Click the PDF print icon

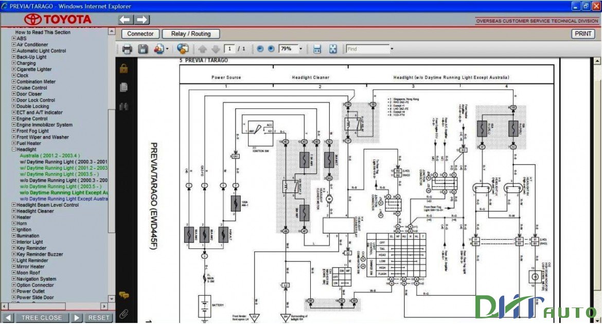[x=127, y=49]
